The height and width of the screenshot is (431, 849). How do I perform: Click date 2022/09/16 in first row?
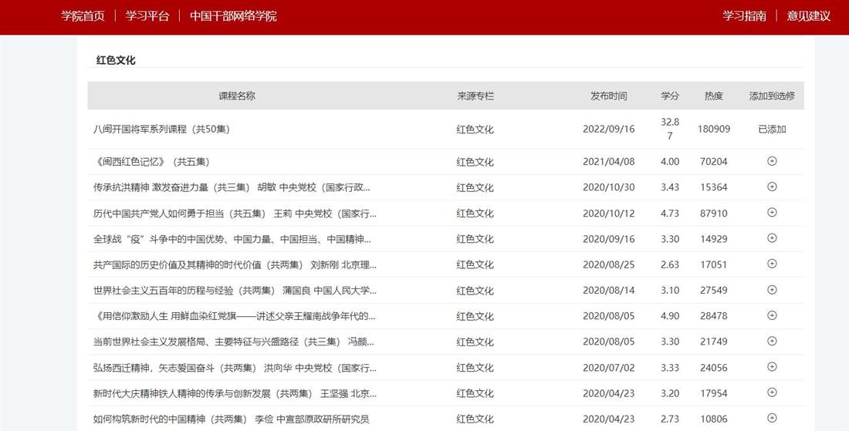pyautogui.click(x=609, y=130)
